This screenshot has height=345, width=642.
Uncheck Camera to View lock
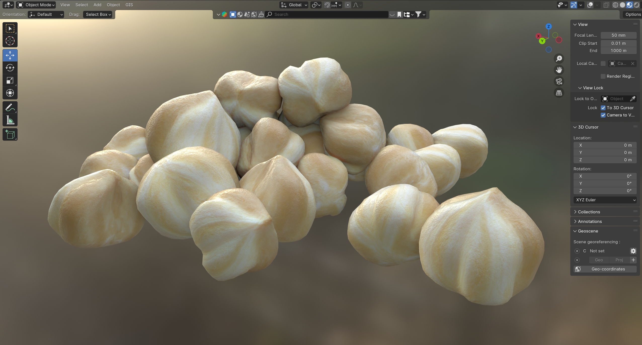[x=603, y=115]
